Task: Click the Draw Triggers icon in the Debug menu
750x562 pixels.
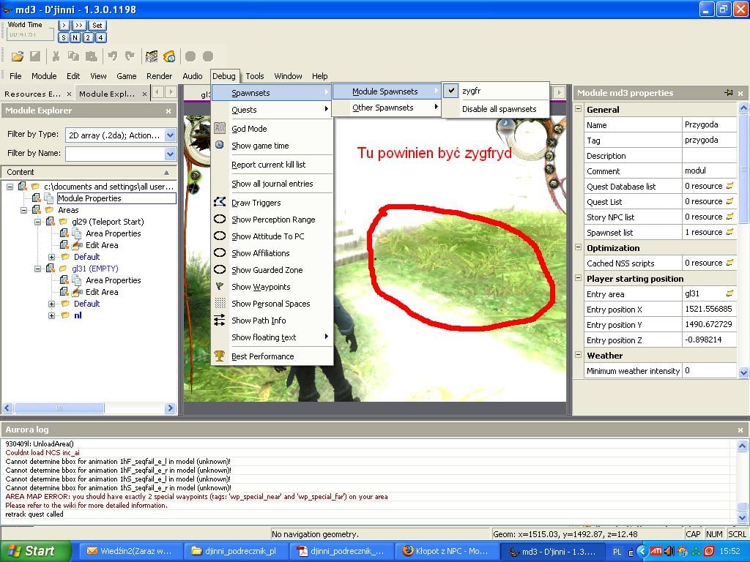Action: 219,203
